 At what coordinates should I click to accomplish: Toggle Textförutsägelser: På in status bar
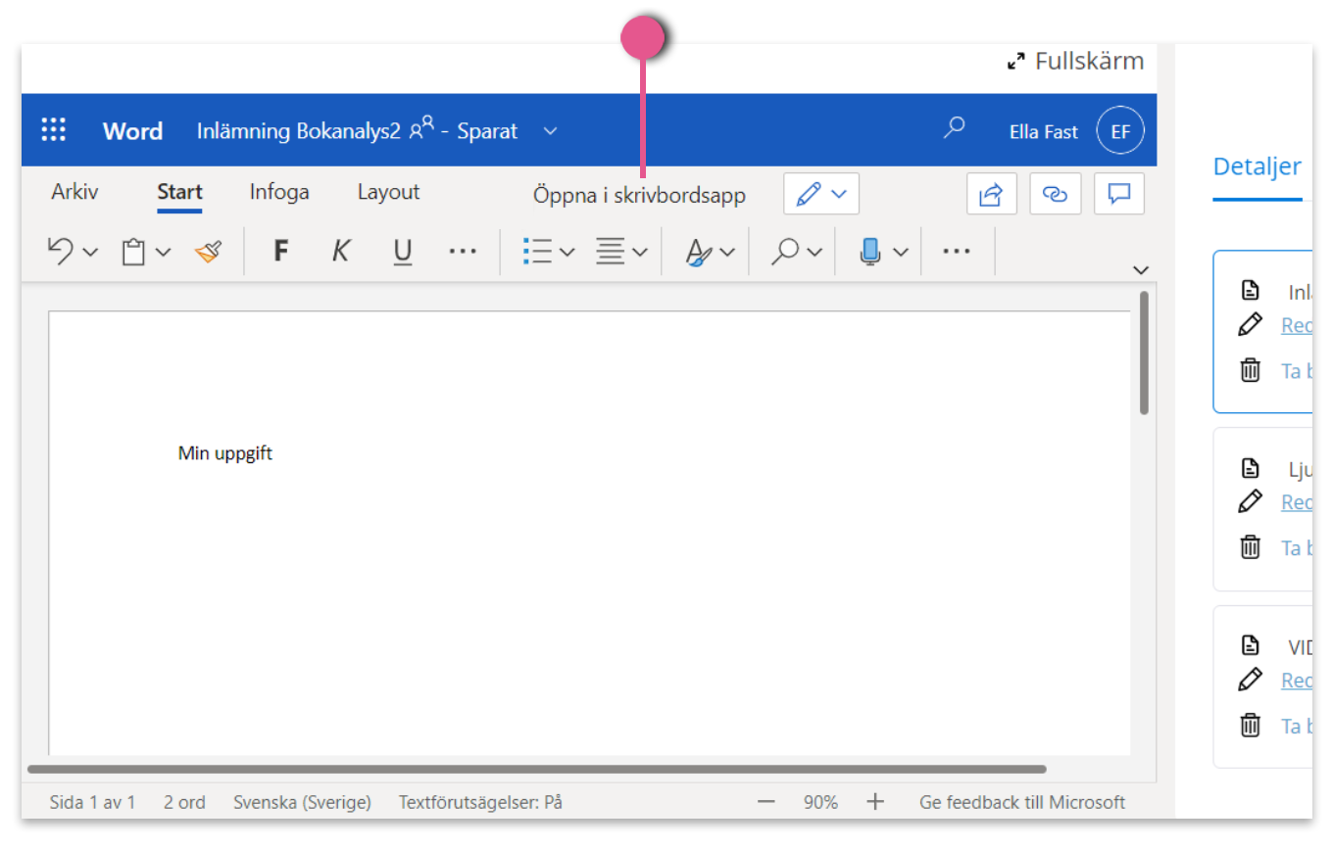click(480, 802)
